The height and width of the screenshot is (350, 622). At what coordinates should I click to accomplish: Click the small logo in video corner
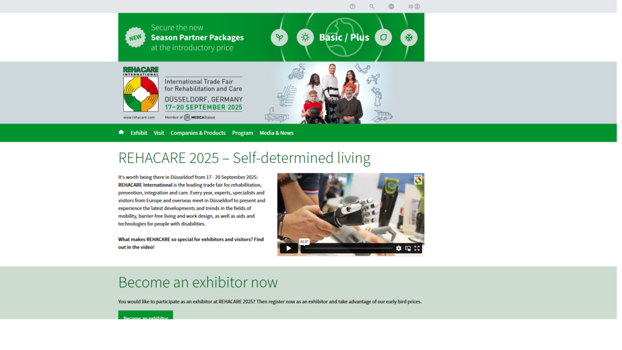coord(418,180)
